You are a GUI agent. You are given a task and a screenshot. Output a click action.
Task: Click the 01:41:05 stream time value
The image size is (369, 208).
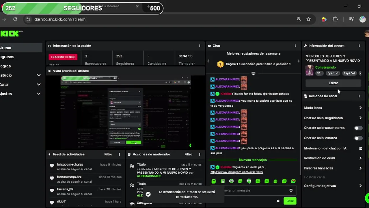click(x=185, y=56)
